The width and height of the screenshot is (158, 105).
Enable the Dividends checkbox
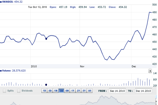click(19, 91)
